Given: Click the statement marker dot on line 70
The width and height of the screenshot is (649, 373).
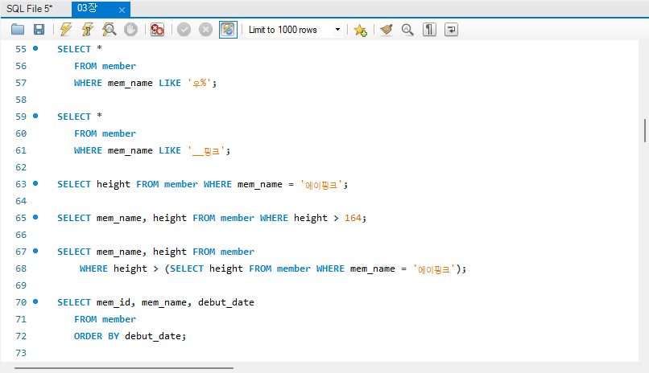Looking at the screenshot, I should (x=35, y=301).
